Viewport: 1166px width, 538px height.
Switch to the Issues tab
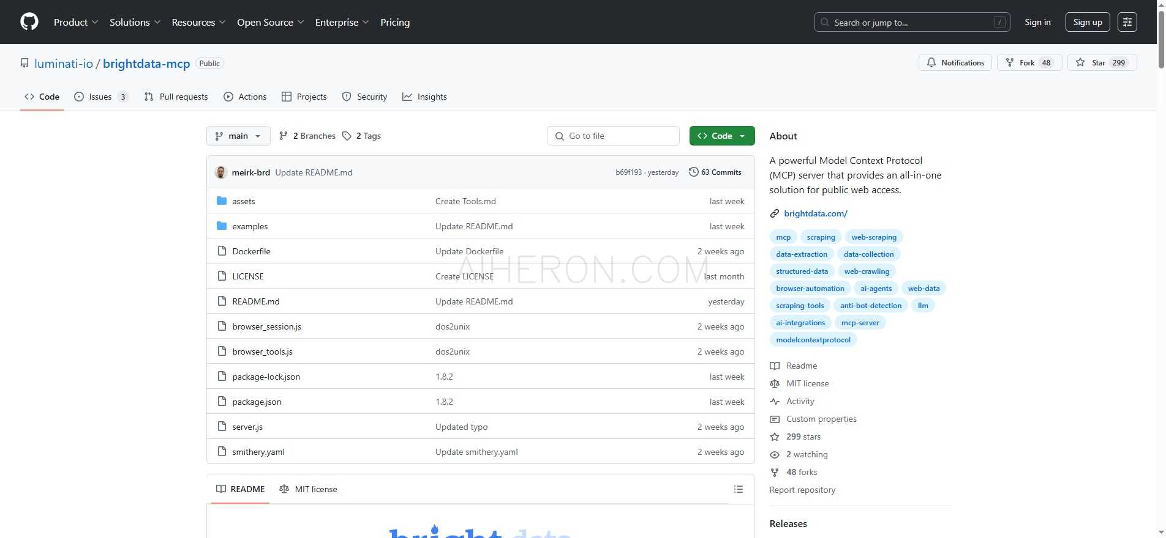coord(101,97)
